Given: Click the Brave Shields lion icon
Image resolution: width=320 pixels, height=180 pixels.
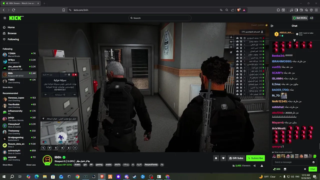Looking at the screenshot, I should click(239, 10).
